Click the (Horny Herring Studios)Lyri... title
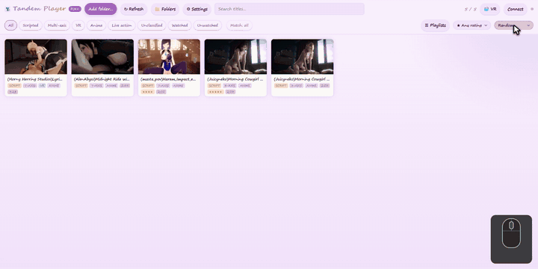538x269 pixels. click(34, 79)
